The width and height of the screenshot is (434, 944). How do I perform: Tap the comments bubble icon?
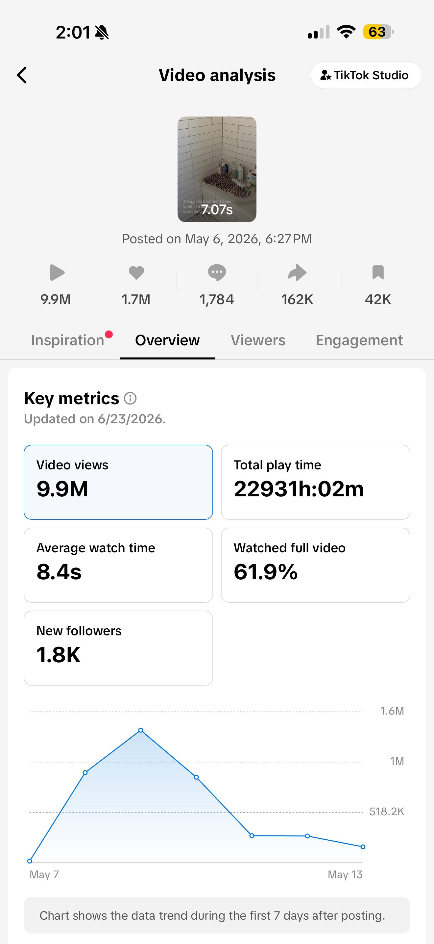217,273
